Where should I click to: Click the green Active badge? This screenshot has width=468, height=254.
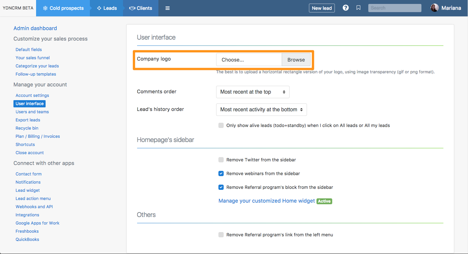[x=324, y=201]
